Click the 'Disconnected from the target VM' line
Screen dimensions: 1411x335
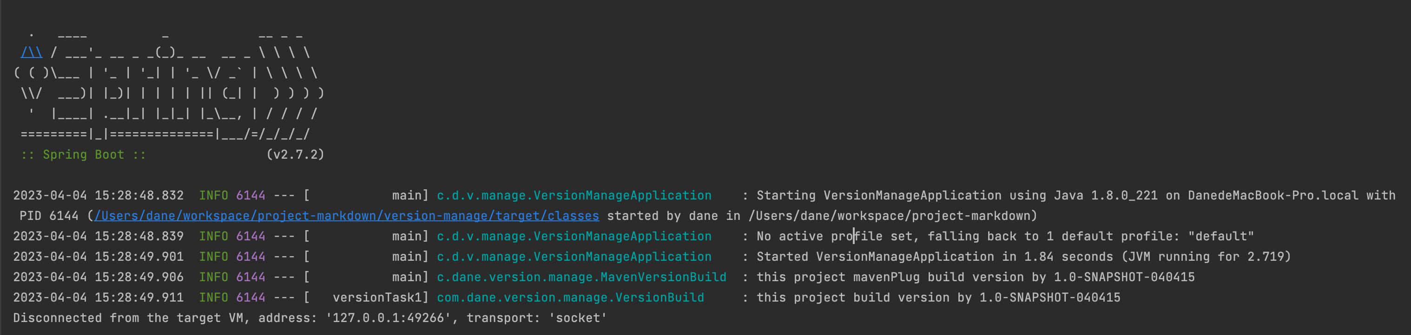310,318
